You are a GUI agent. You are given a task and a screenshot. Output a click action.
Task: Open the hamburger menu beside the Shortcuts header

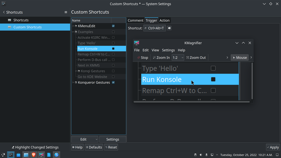(x=66, y=12)
